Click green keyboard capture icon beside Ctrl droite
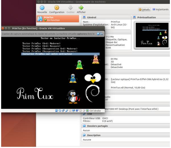Image resolution: width=171 pixels, height=148 pixels. click(87, 111)
